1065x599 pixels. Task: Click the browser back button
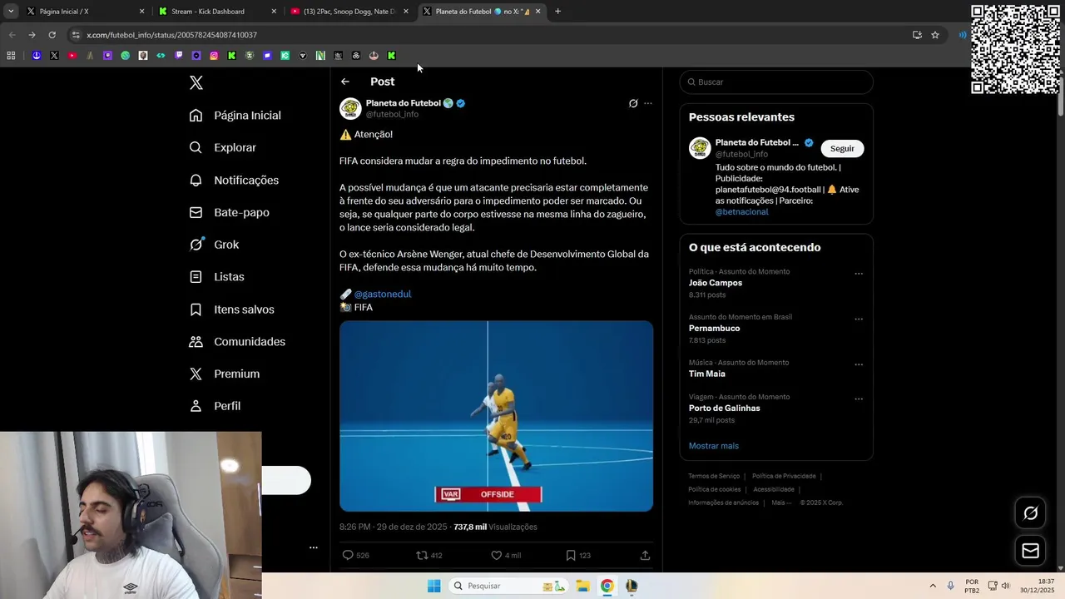(x=12, y=35)
